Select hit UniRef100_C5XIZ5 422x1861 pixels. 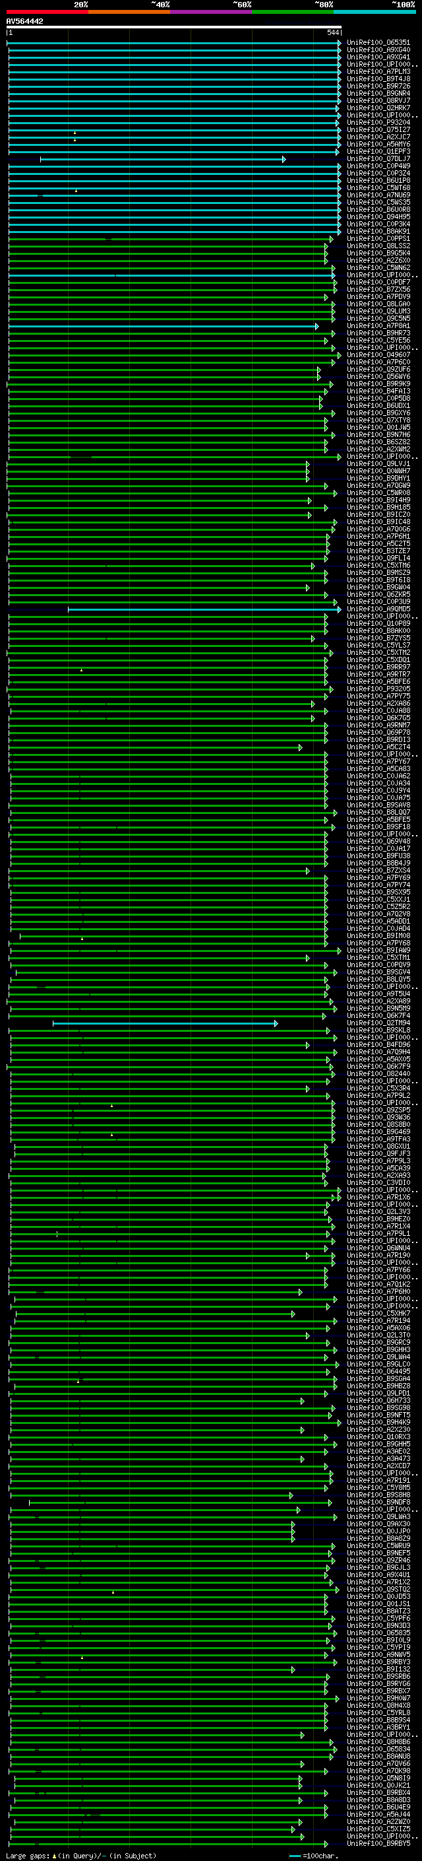[x=378, y=1829]
